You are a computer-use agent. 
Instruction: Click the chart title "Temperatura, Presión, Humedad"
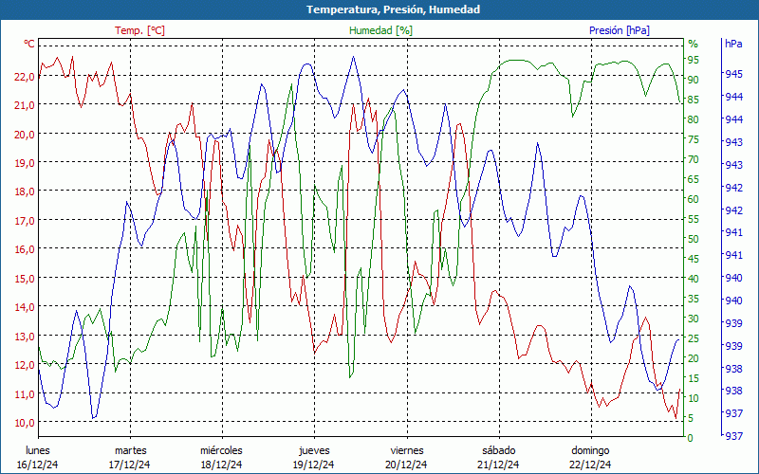point(393,9)
